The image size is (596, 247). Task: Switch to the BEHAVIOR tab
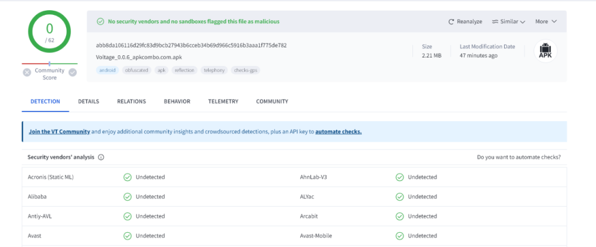point(177,102)
